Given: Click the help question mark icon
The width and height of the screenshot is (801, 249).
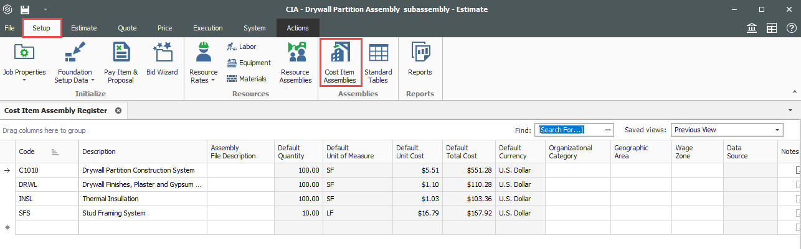Looking at the screenshot, I should (791, 28).
